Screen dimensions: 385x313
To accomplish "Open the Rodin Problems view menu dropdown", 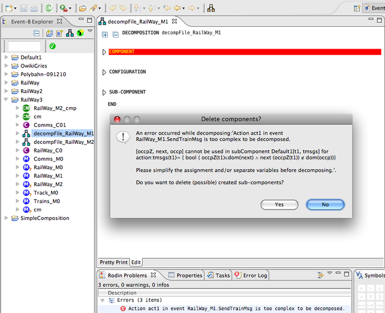I will click(x=330, y=273).
